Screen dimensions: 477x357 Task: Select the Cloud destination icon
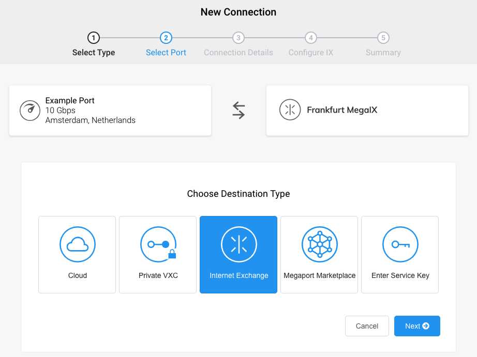pos(78,244)
